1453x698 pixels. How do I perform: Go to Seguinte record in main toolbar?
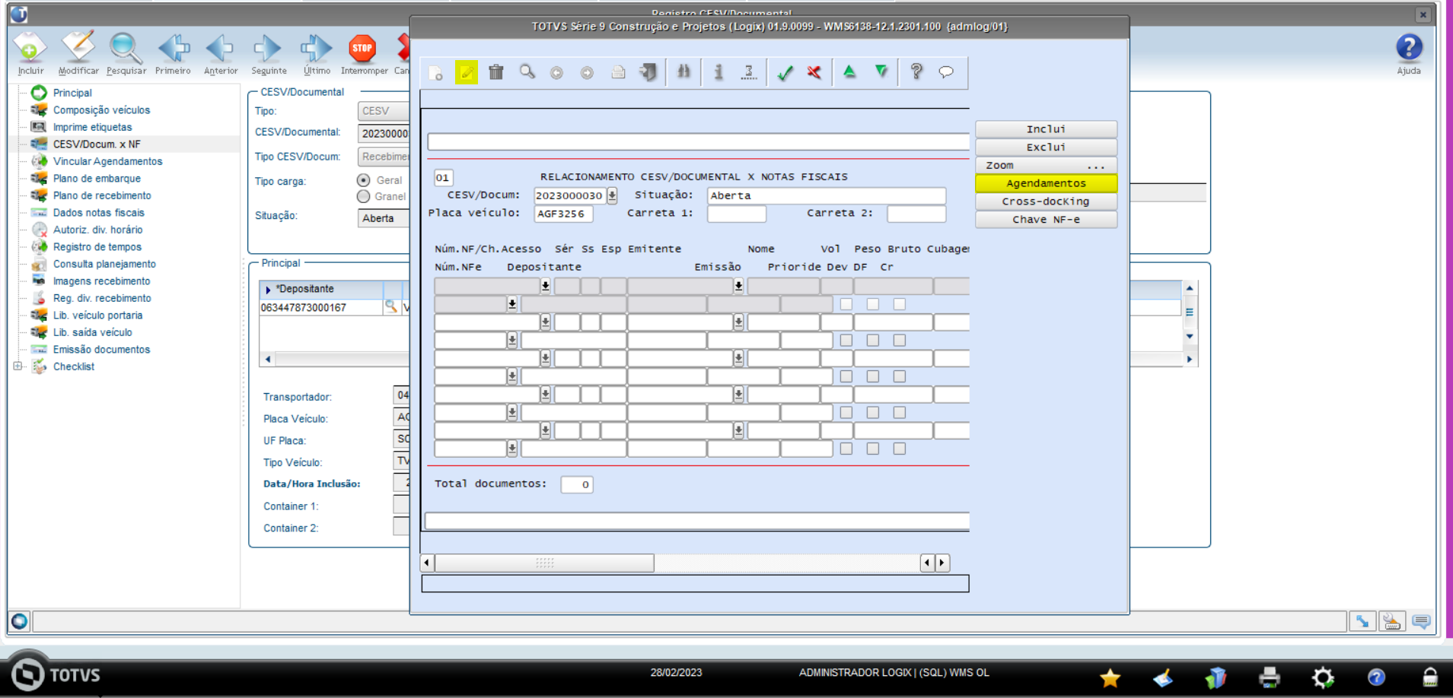269,53
